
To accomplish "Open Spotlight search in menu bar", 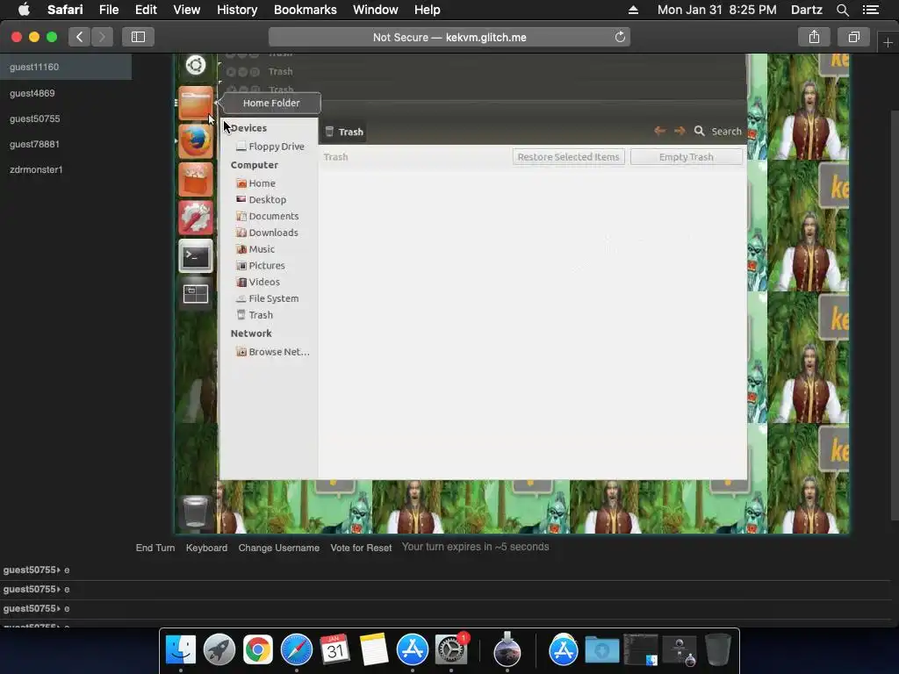I will (842, 10).
